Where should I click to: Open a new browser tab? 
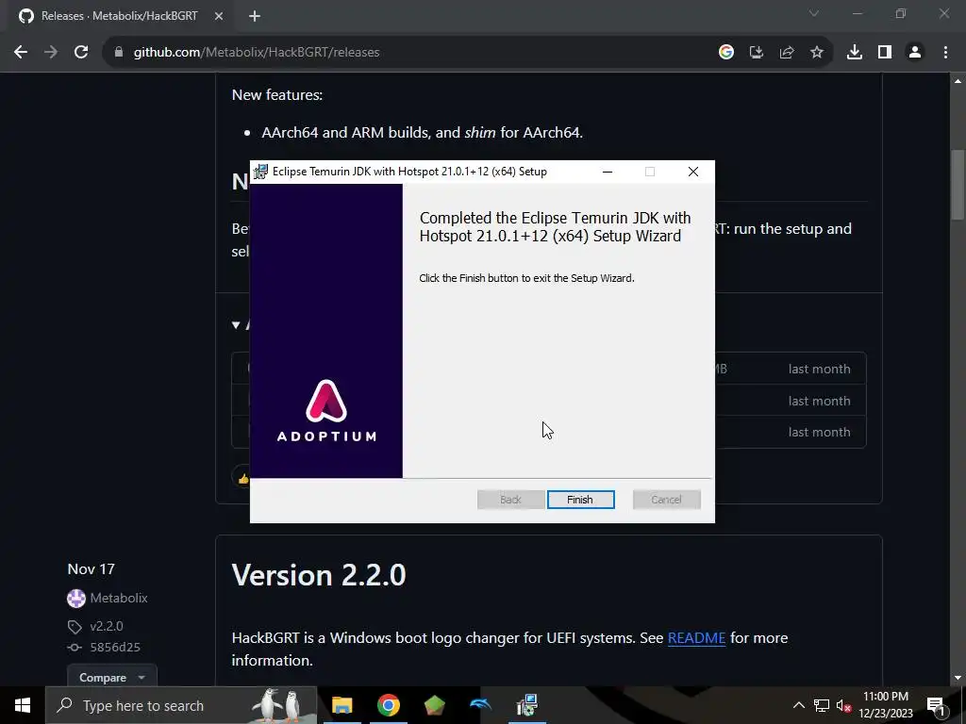(255, 17)
